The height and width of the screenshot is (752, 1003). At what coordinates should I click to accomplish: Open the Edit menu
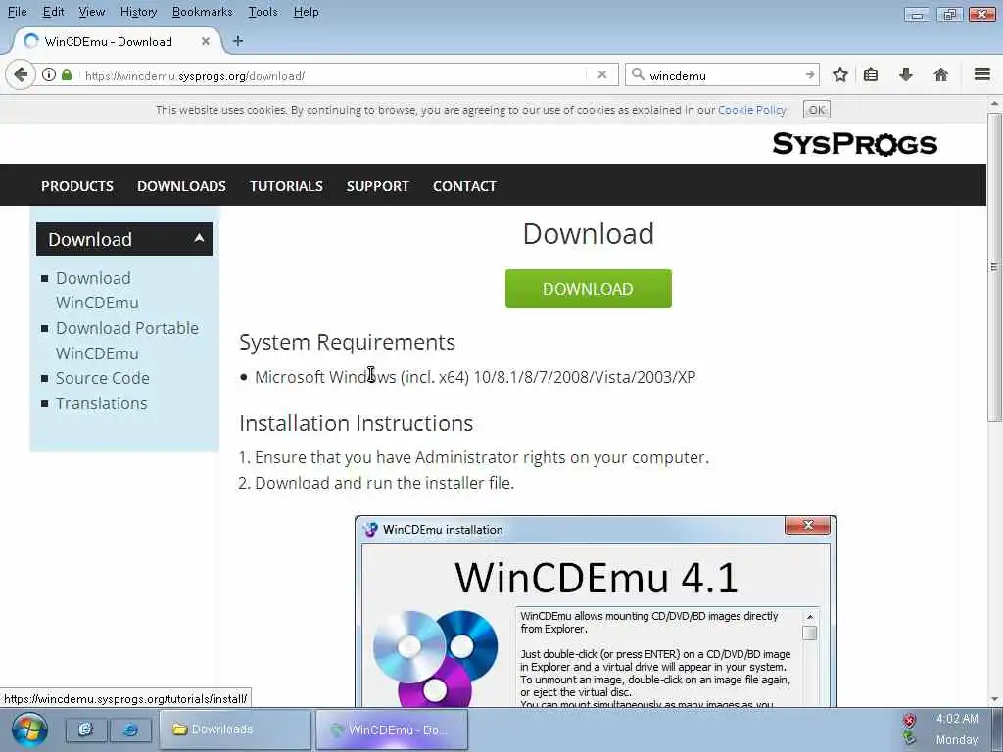point(53,12)
